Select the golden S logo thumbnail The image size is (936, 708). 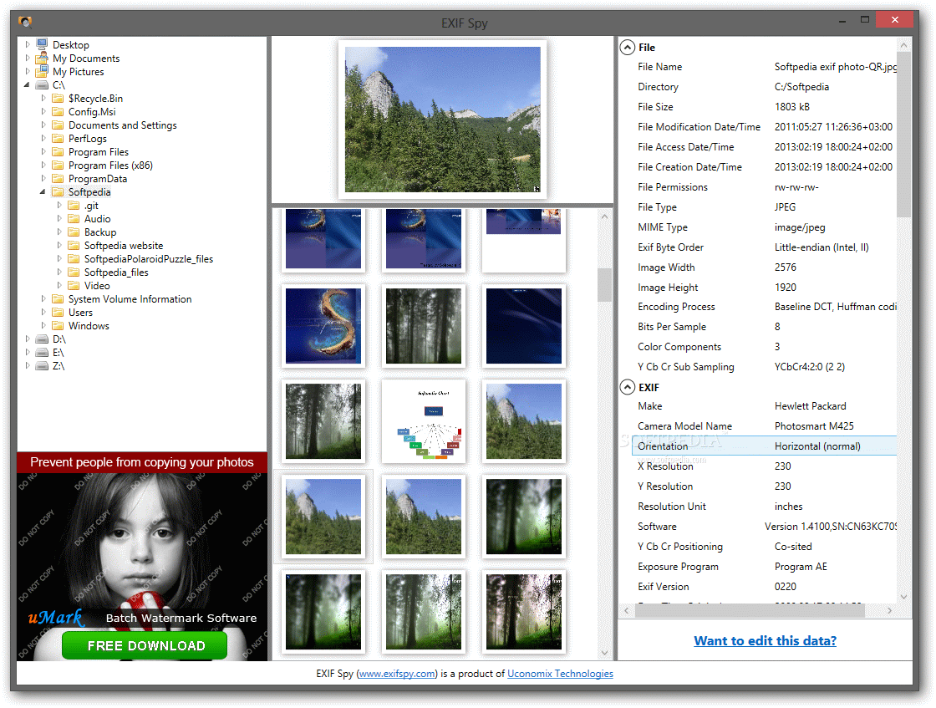tap(323, 326)
